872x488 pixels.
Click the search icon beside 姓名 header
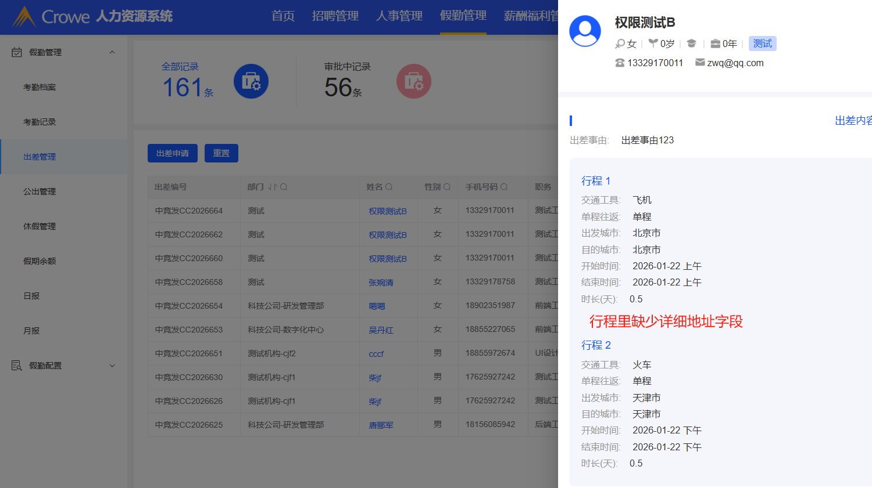click(x=389, y=187)
